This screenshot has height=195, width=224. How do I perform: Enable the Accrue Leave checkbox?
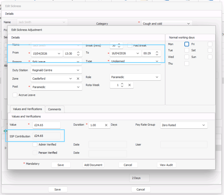(15, 95)
